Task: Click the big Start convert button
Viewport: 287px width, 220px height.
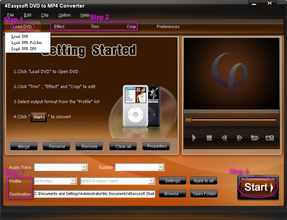Action: (x=258, y=187)
